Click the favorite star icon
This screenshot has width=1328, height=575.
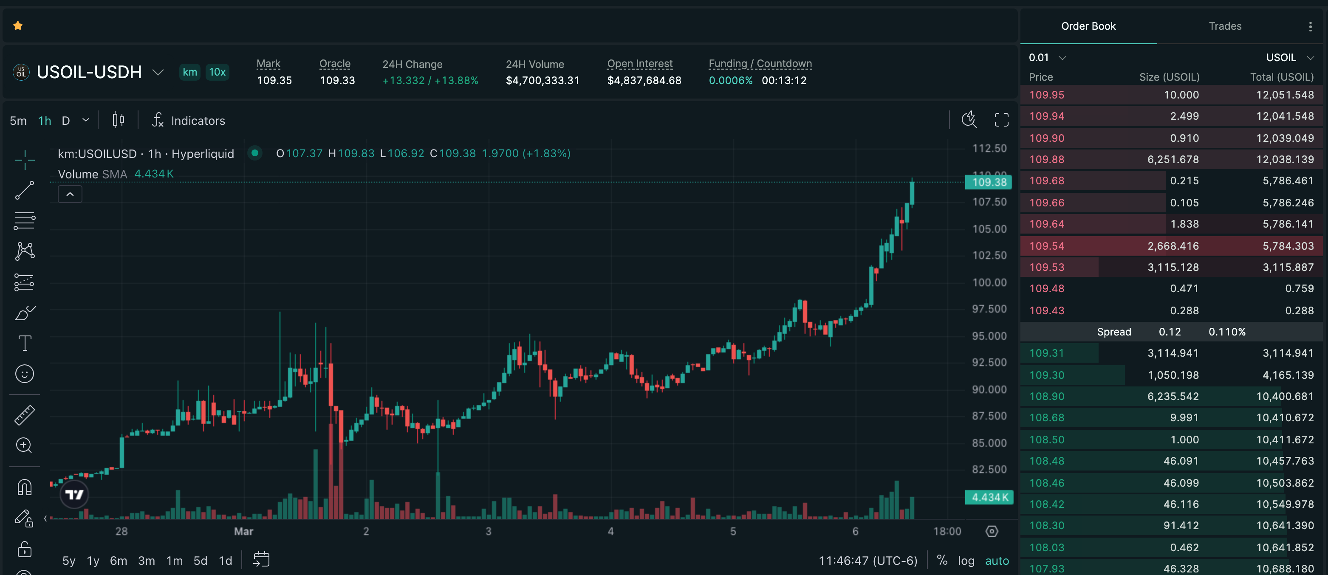coord(18,26)
